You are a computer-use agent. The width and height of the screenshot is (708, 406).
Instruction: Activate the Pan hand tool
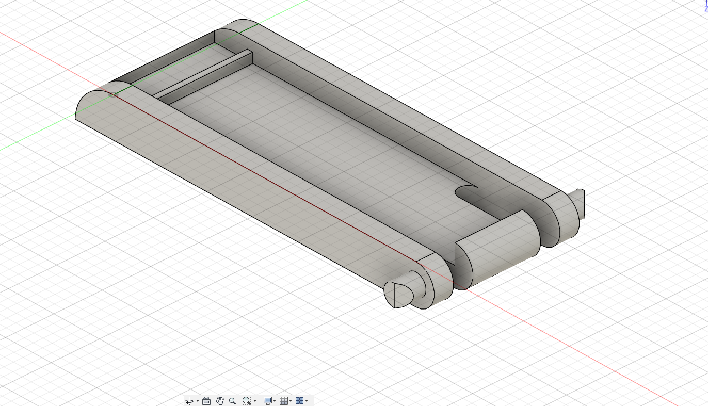[220, 401]
